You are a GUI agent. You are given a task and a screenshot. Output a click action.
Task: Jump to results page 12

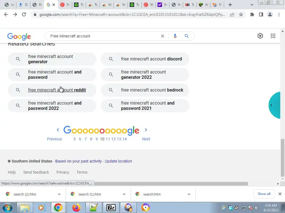click(114, 139)
